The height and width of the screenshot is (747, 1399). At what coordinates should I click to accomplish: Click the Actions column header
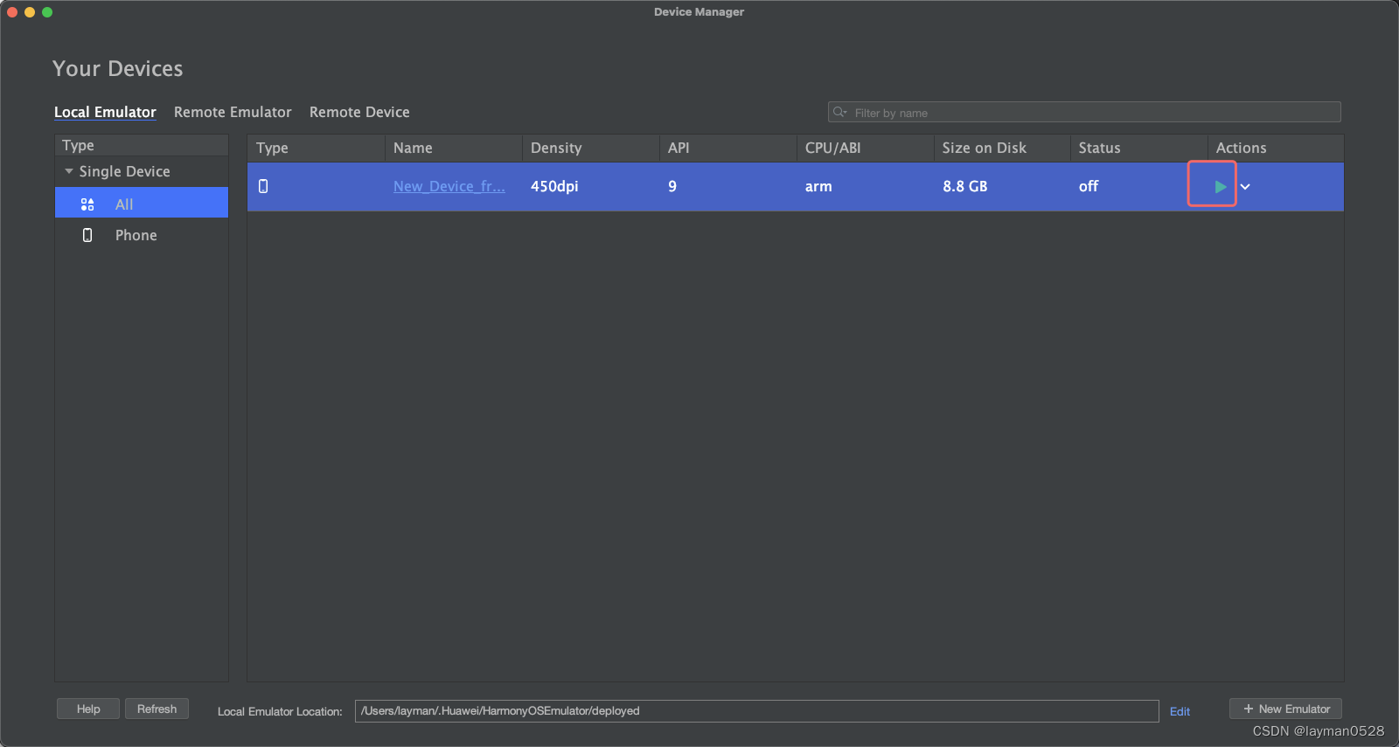coord(1276,148)
